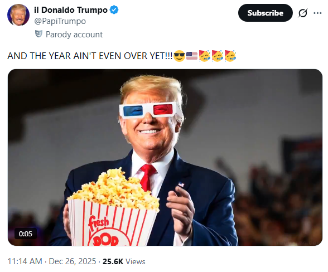Click the sunglasses emoji in the post
The height and width of the screenshot is (272, 328).
(x=179, y=56)
